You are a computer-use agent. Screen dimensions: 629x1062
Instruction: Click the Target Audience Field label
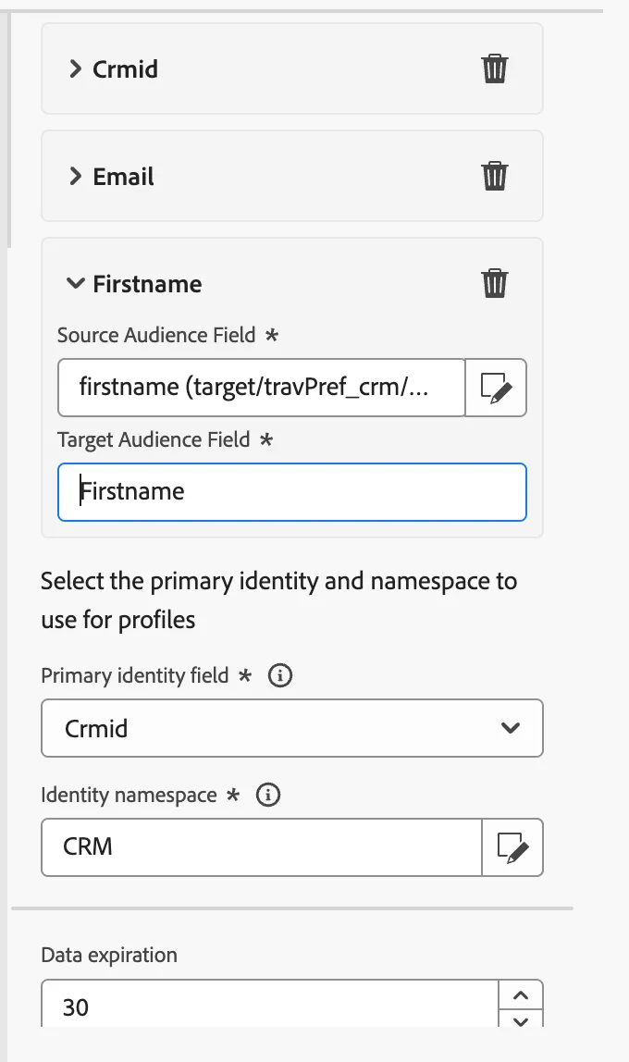154,439
